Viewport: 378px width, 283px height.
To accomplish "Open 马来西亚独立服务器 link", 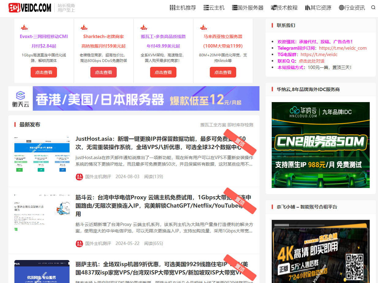I will coord(223,36).
